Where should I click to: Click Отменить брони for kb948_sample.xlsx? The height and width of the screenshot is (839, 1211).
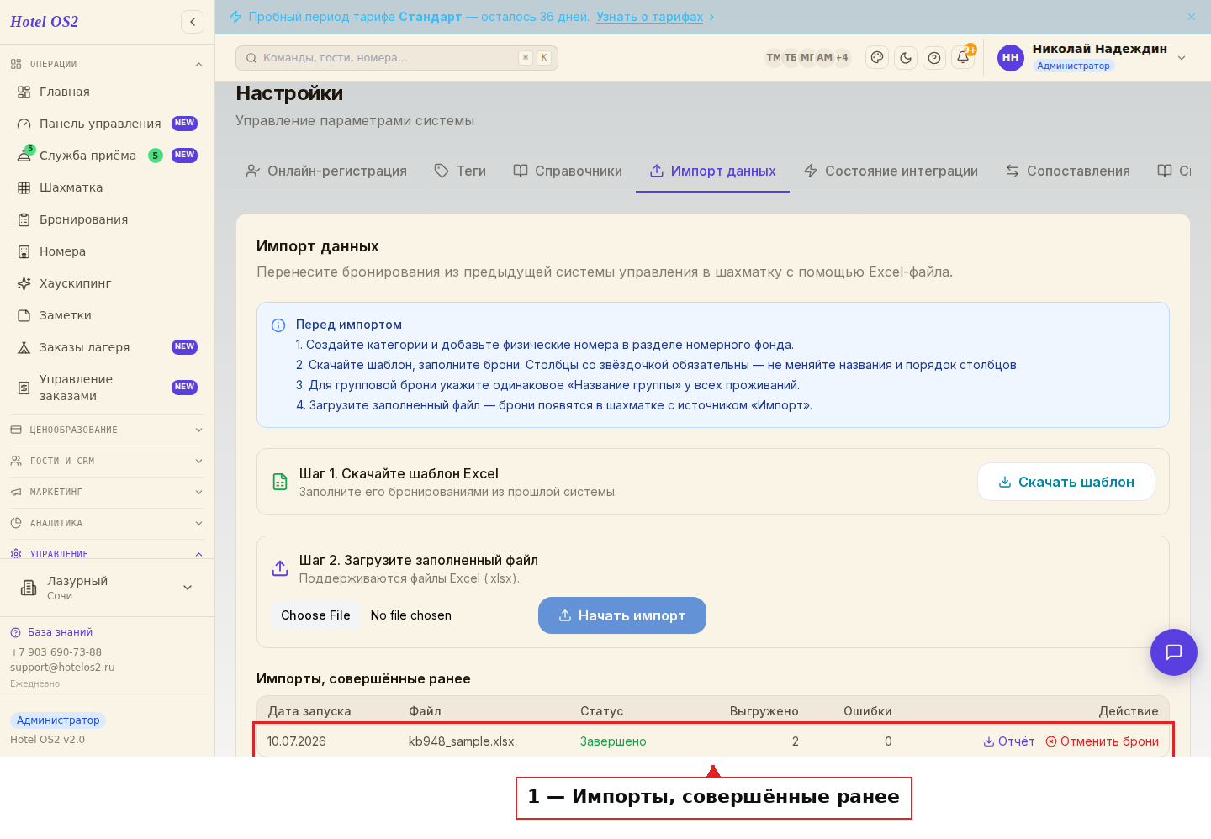[x=1103, y=741]
